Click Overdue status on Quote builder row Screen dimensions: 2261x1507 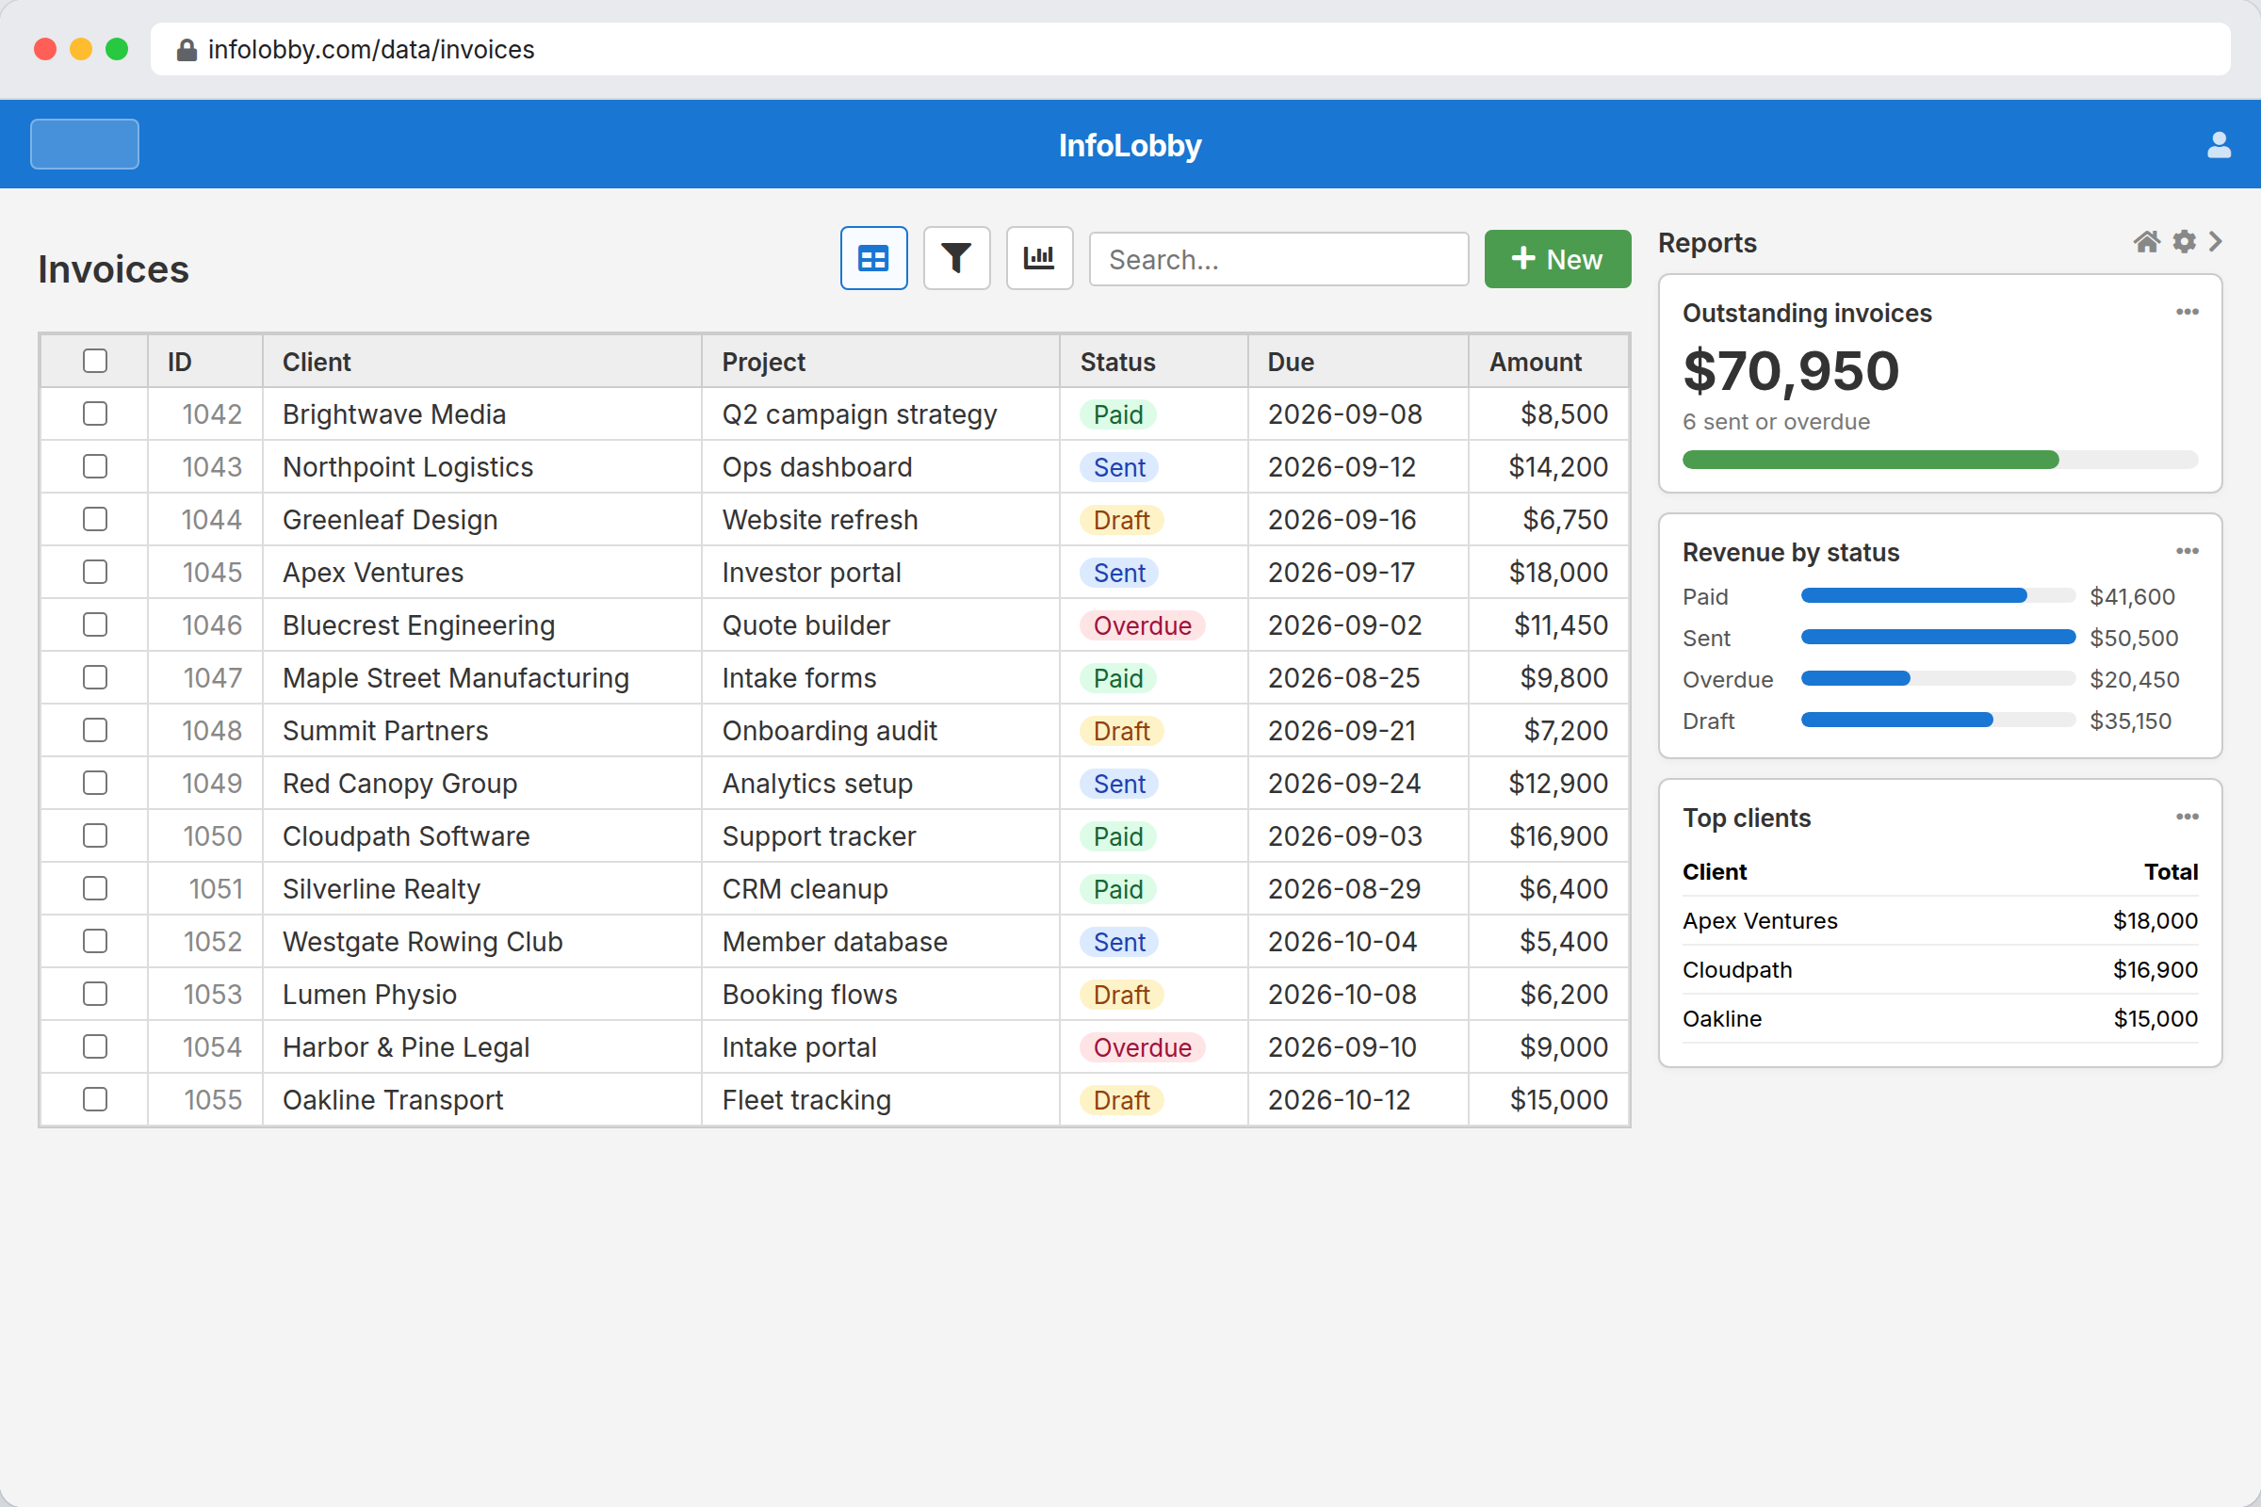tap(1142, 625)
